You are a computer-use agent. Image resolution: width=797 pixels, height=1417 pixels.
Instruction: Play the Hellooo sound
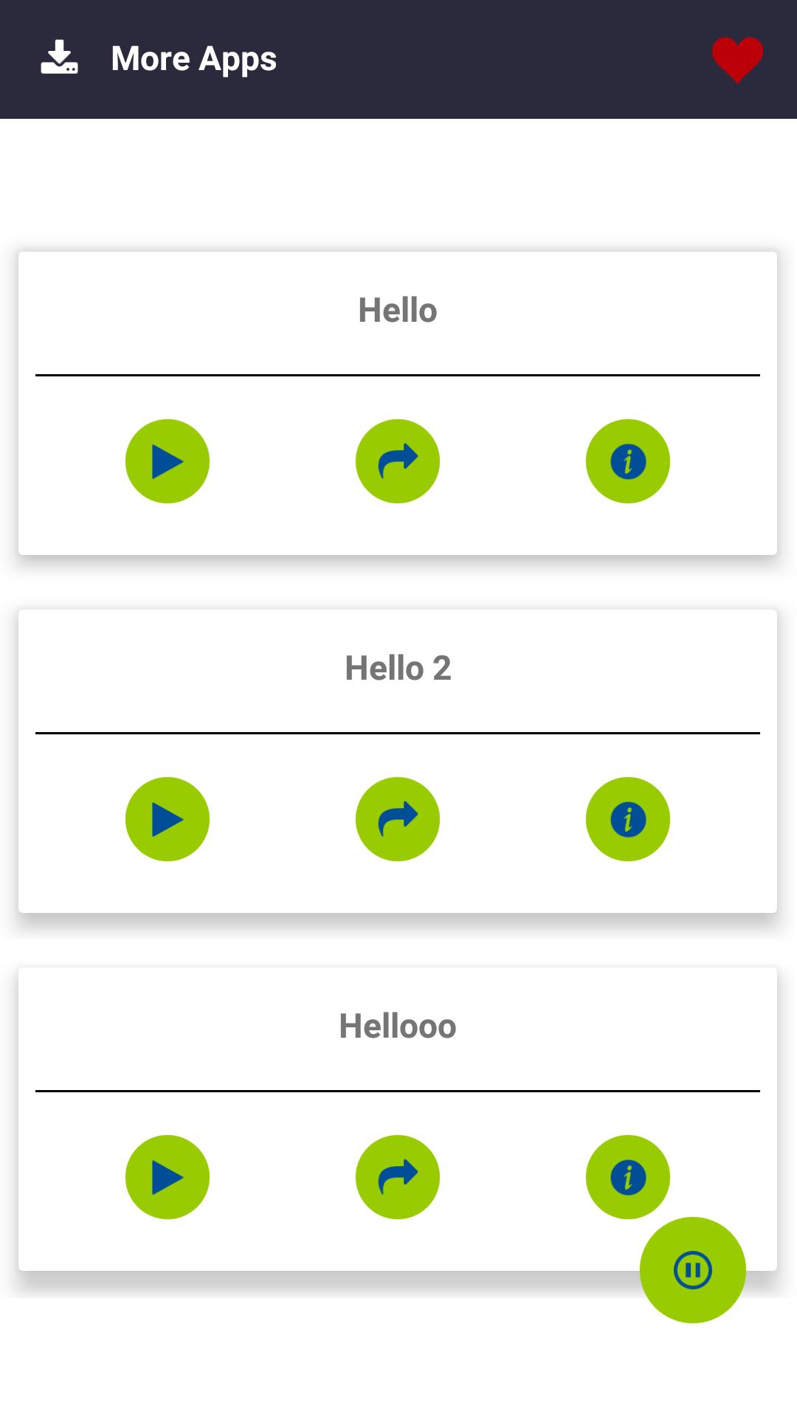[x=168, y=1177]
